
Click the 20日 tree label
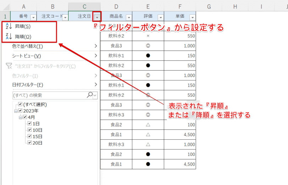click(x=38, y=143)
